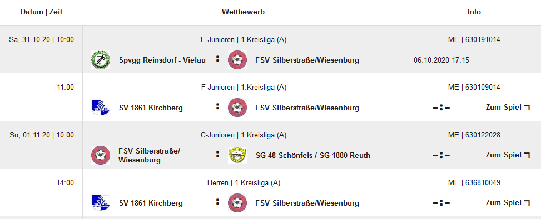Click FSV Silberstraße logo in Herren match
The image size is (541, 219).
coord(237,203)
